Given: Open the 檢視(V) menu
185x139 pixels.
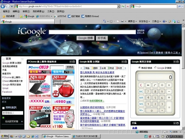Looking at the screenshot, I should pyautogui.click(x=26, y=12).
